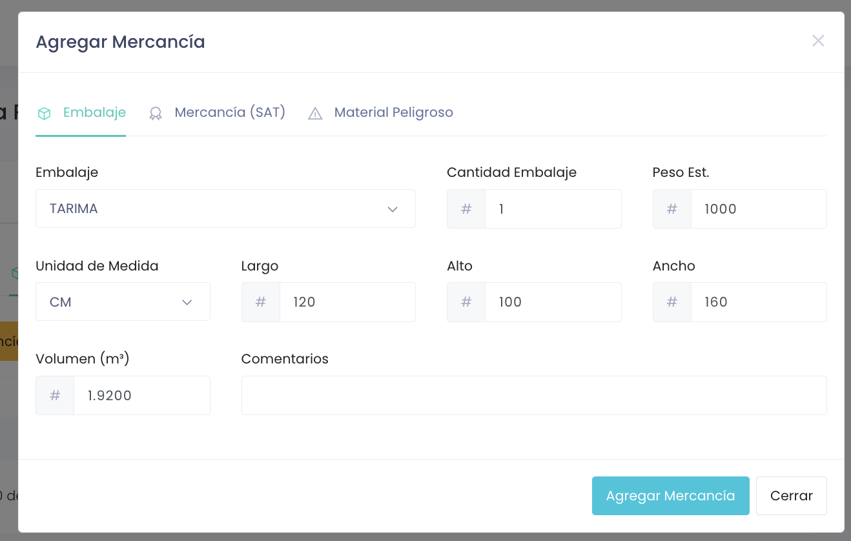
Task: Click the # icon next to Volumen (m³)
Action: pyautogui.click(x=55, y=395)
